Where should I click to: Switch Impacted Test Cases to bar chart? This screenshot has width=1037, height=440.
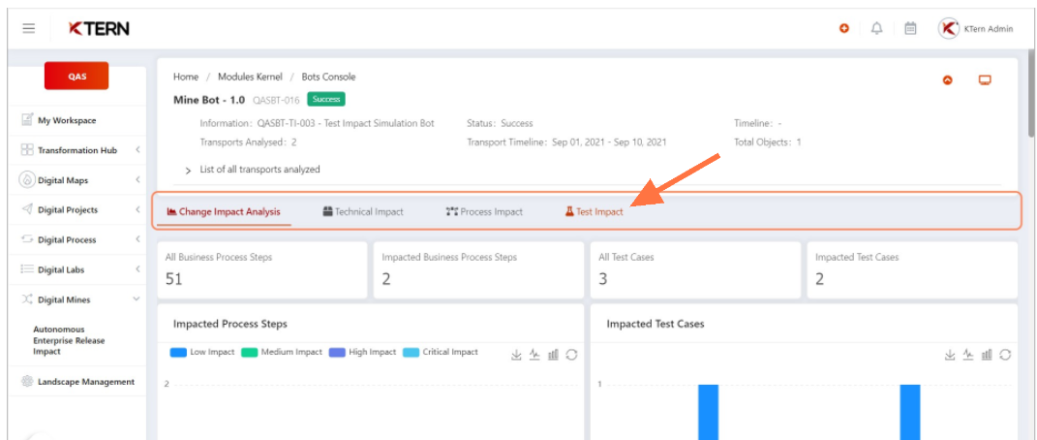point(987,355)
